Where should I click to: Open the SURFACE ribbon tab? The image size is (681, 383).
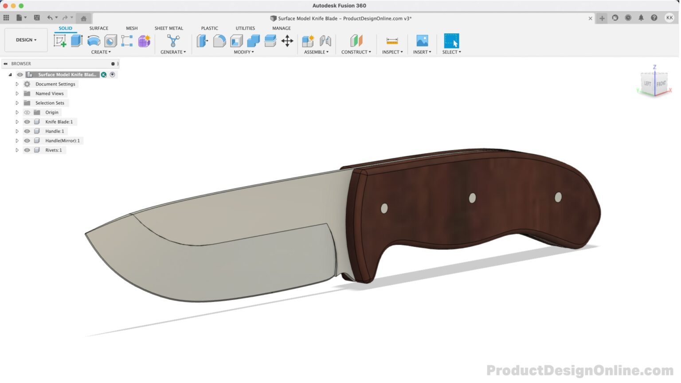[98, 28]
